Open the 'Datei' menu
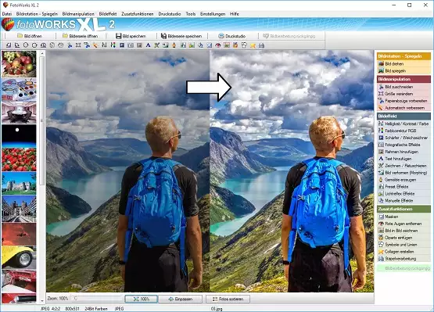Image resolution: width=434 pixels, height=312 pixels. 6,13
